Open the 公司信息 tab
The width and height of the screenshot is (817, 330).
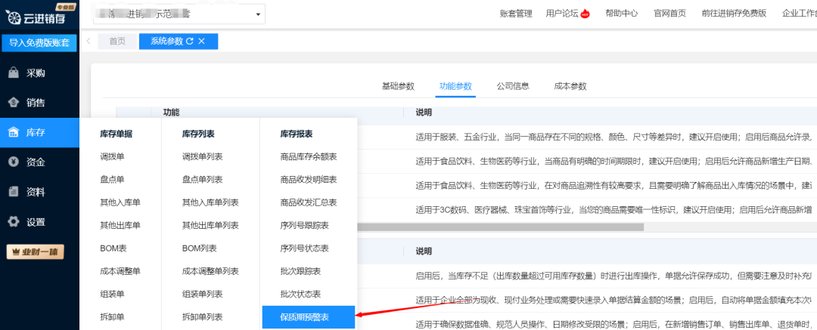point(513,86)
